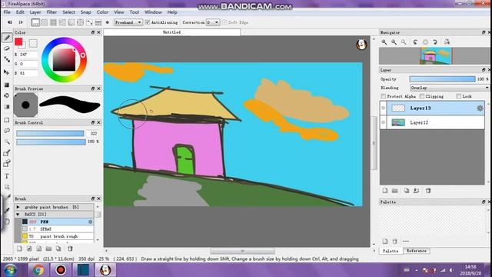Select transparent color swatch

(33, 43)
